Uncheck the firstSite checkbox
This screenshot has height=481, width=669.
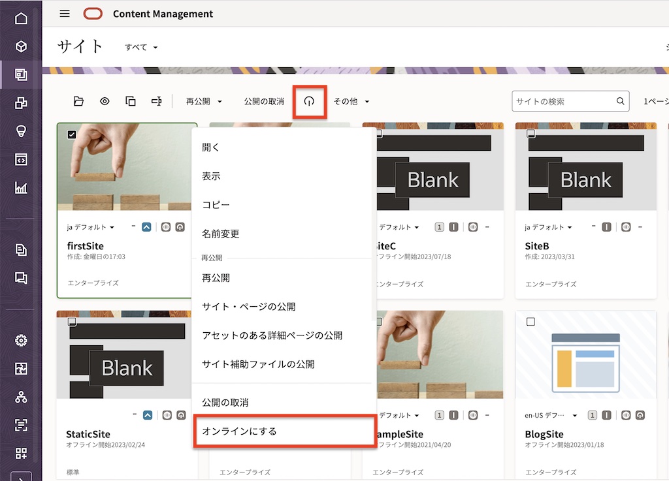pyautogui.click(x=72, y=134)
